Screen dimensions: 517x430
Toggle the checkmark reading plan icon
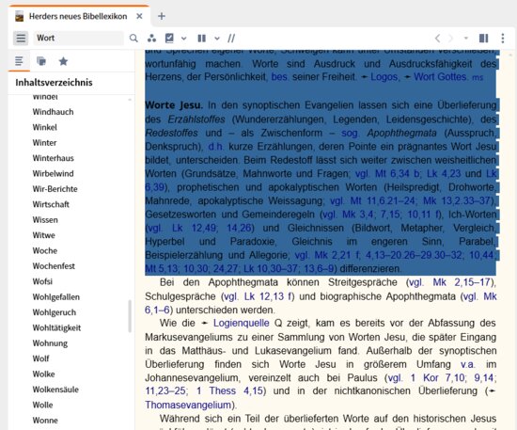(x=169, y=39)
